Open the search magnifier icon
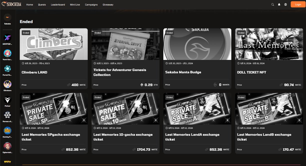 tap(273, 5)
